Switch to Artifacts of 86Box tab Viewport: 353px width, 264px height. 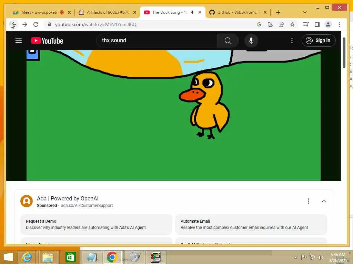108,12
